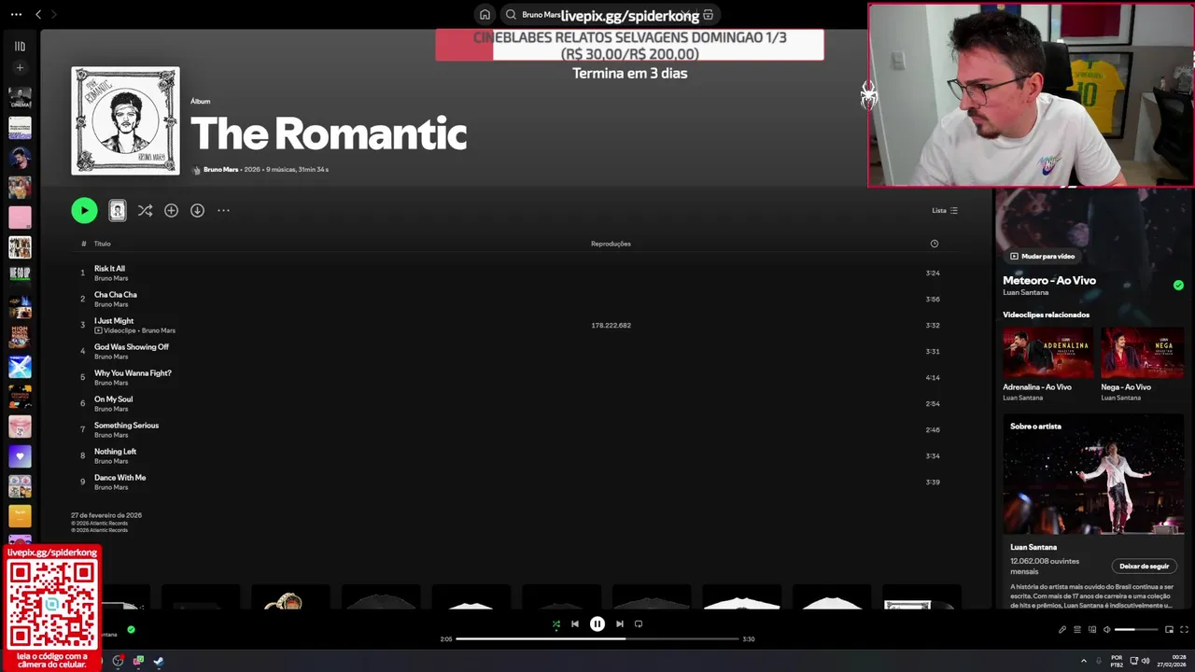The image size is (1195, 672).
Task: Click the green Play button for the album
Action: [84, 211]
